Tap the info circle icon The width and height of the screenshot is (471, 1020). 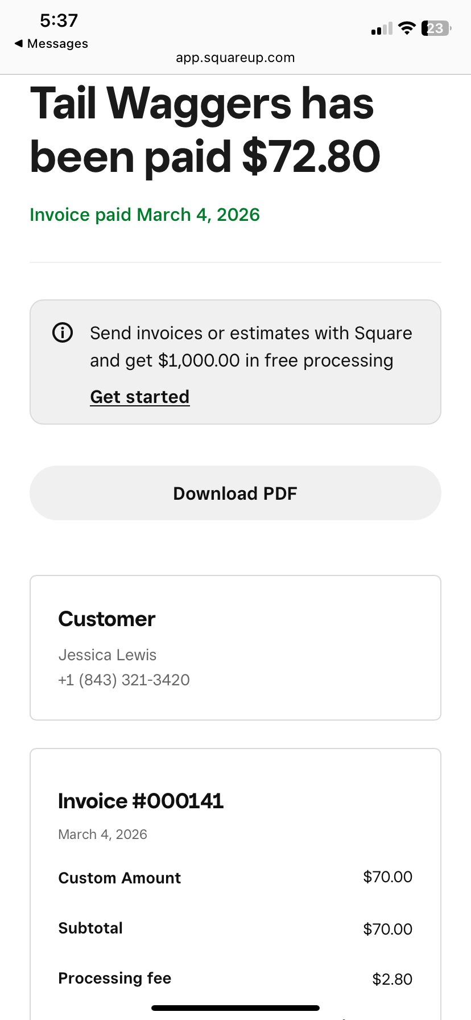pos(63,332)
